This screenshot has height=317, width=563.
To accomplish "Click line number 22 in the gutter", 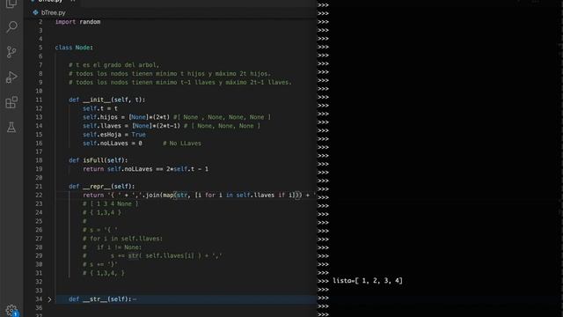I will (x=39, y=195).
